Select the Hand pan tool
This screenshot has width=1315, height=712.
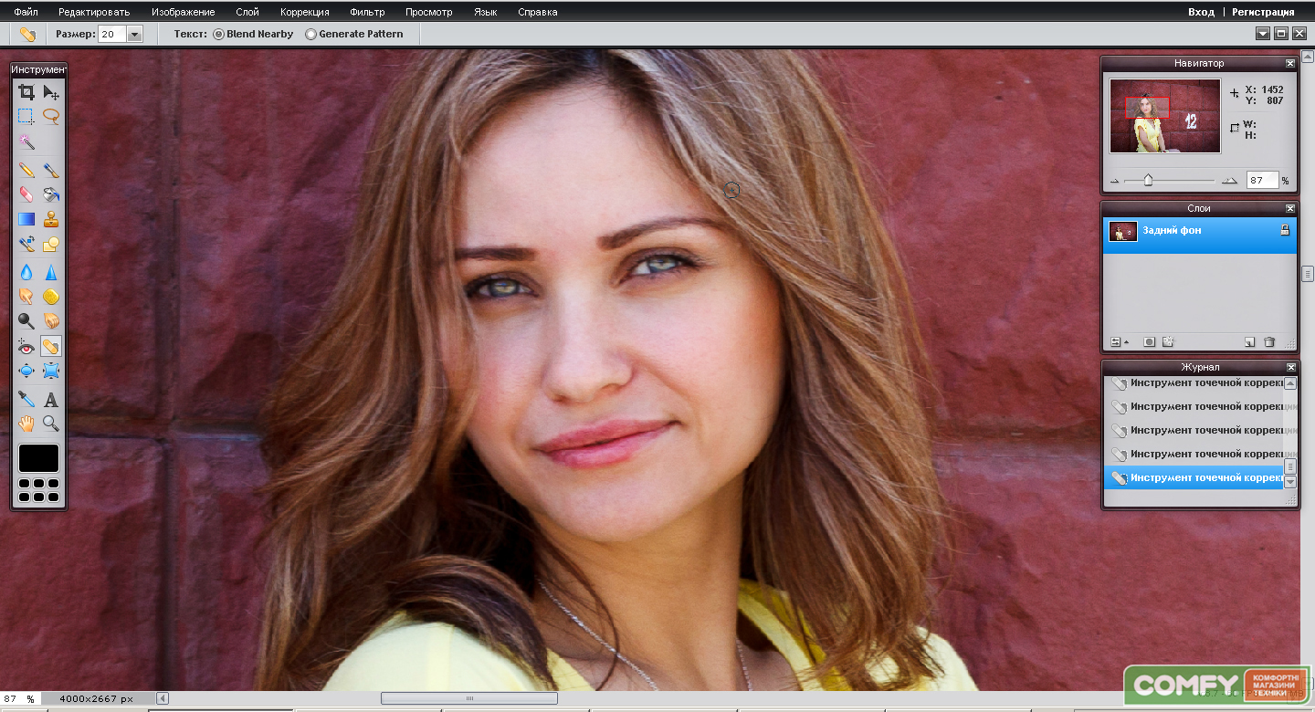coord(26,424)
